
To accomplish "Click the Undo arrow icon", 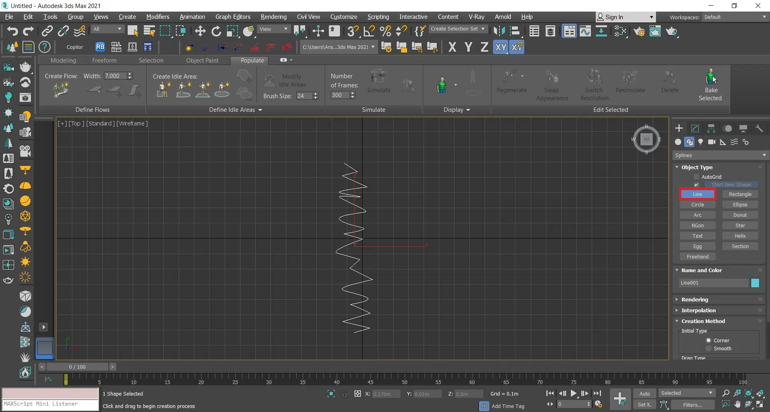I will click(x=12, y=31).
